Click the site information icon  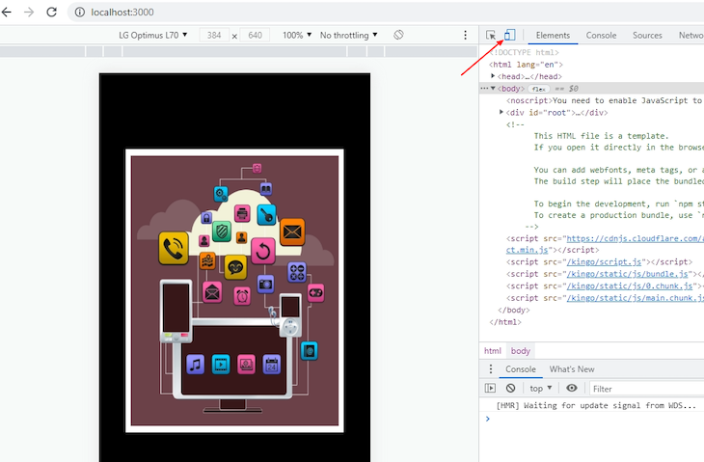[78, 12]
